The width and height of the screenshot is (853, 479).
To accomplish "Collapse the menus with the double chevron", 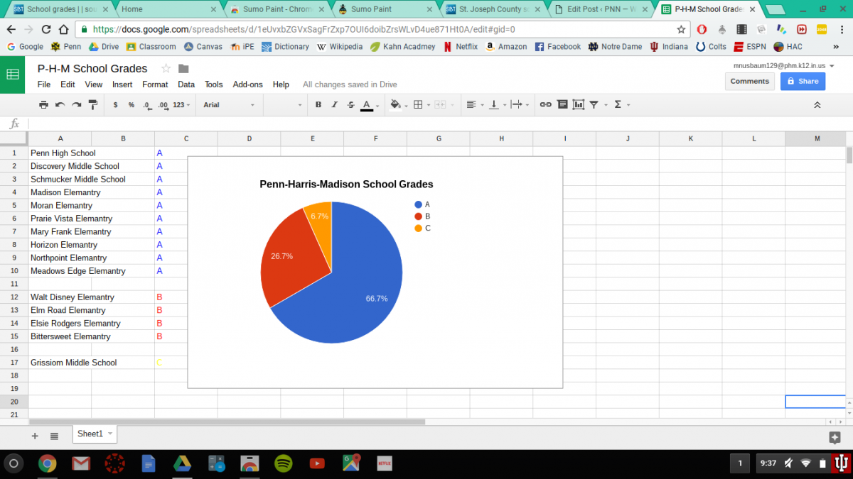I will [817, 105].
